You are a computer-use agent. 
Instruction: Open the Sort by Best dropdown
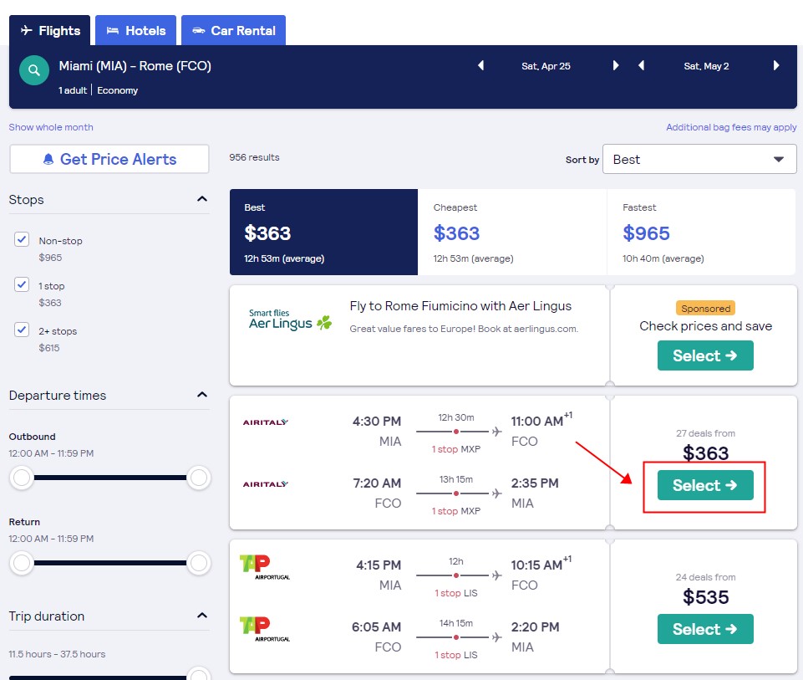(x=699, y=160)
